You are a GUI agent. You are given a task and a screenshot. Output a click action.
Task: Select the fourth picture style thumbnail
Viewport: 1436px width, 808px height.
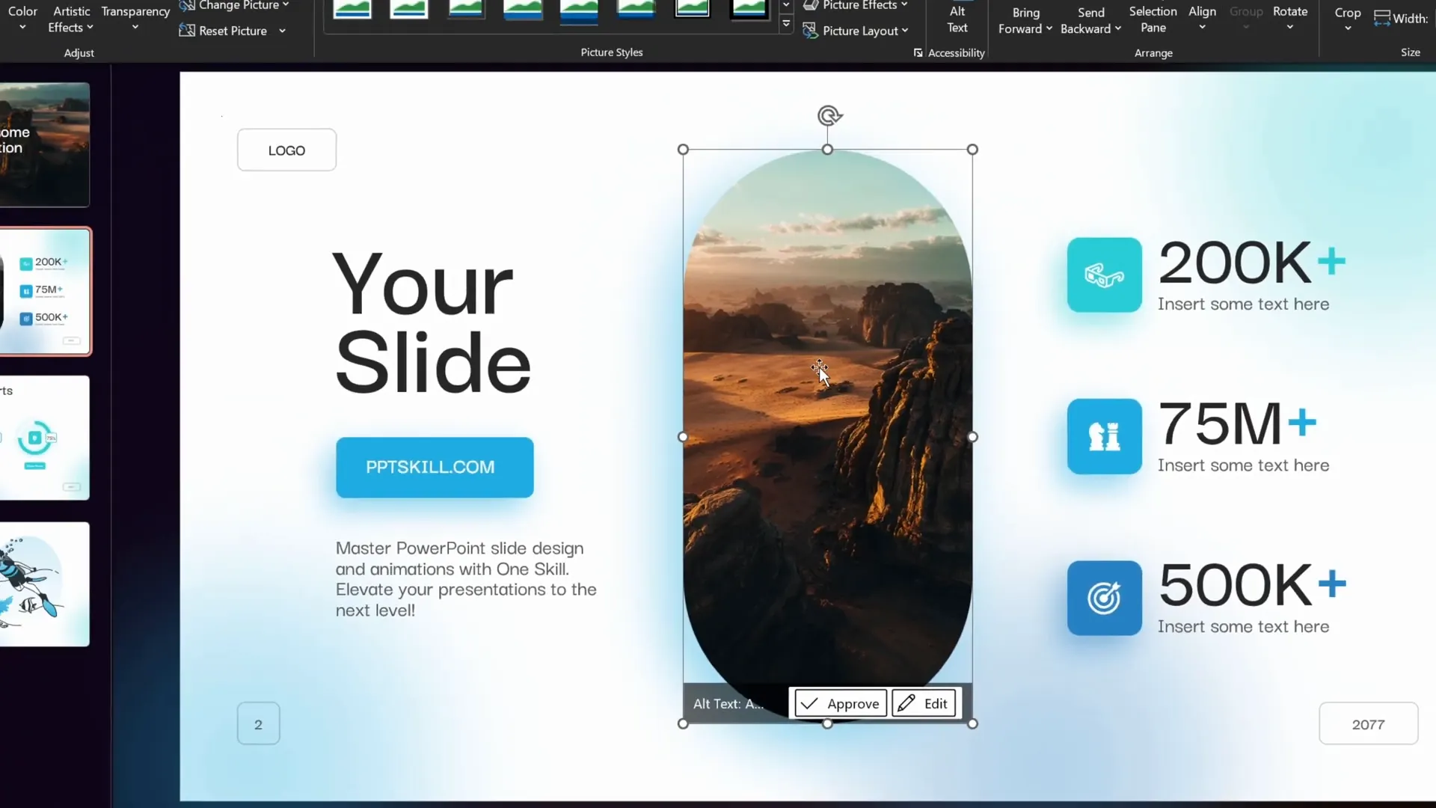[523, 9]
